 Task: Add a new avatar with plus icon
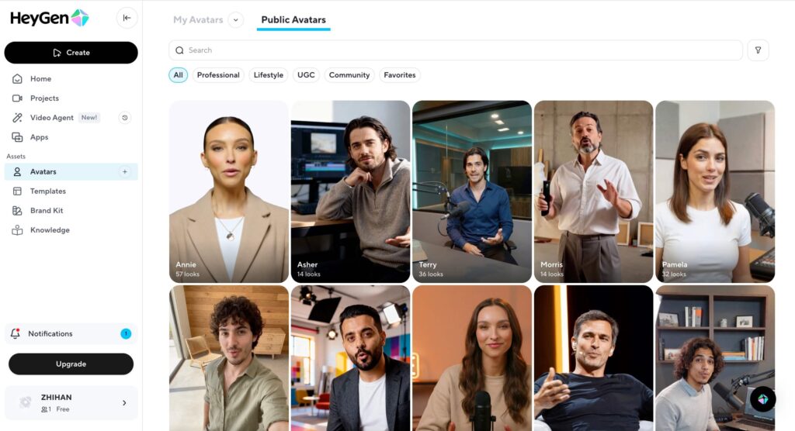click(x=125, y=171)
